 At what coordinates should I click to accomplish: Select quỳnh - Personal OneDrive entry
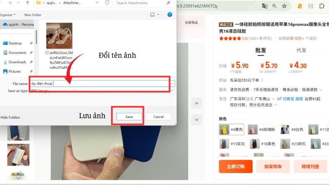coord(18,25)
